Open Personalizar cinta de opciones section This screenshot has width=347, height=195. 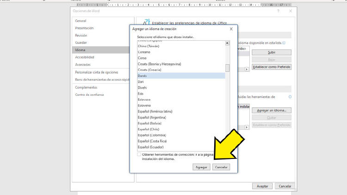coord(96,72)
